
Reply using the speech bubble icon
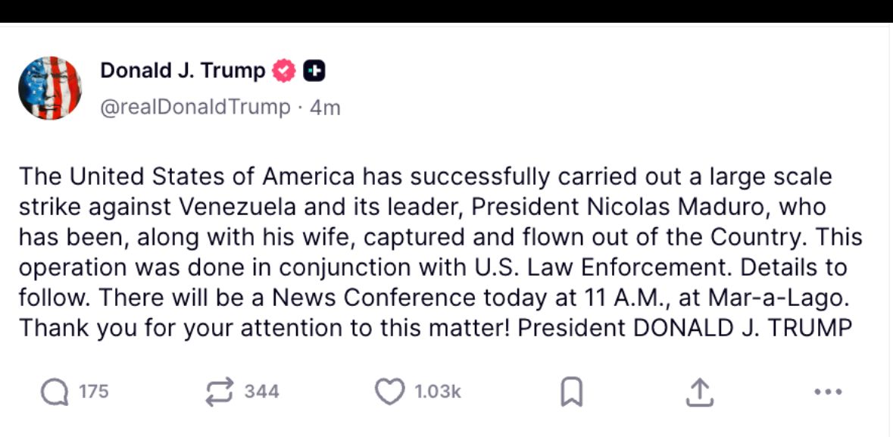(x=54, y=392)
